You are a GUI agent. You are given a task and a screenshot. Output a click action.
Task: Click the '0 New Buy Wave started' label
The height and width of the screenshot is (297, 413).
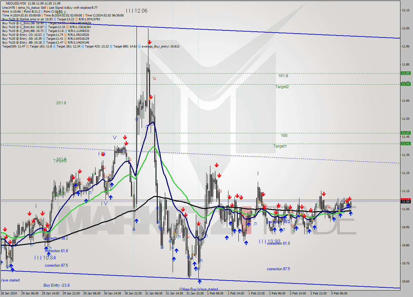(x=199, y=289)
